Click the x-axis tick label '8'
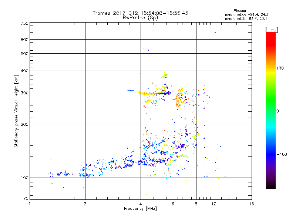Screen dimensions: 296x222 pos(196,204)
